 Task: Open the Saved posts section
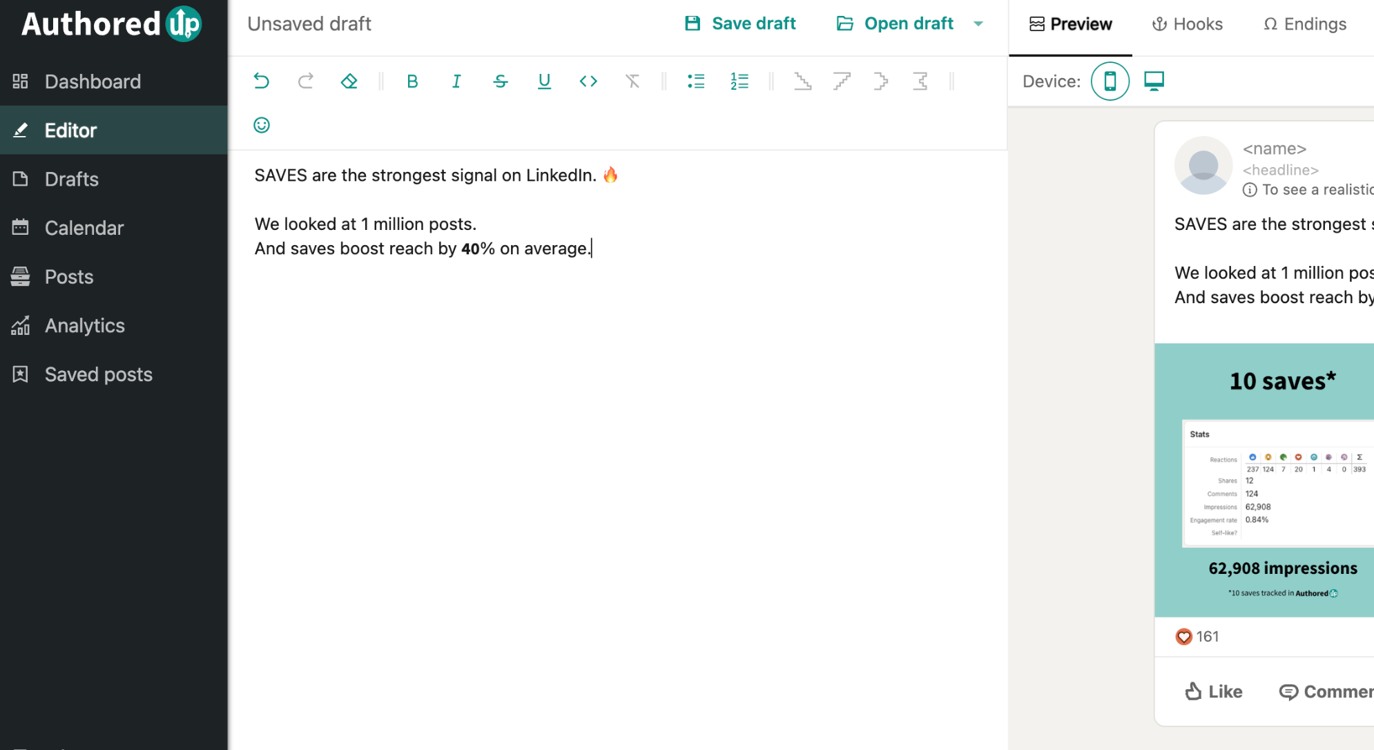click(98, 374)
